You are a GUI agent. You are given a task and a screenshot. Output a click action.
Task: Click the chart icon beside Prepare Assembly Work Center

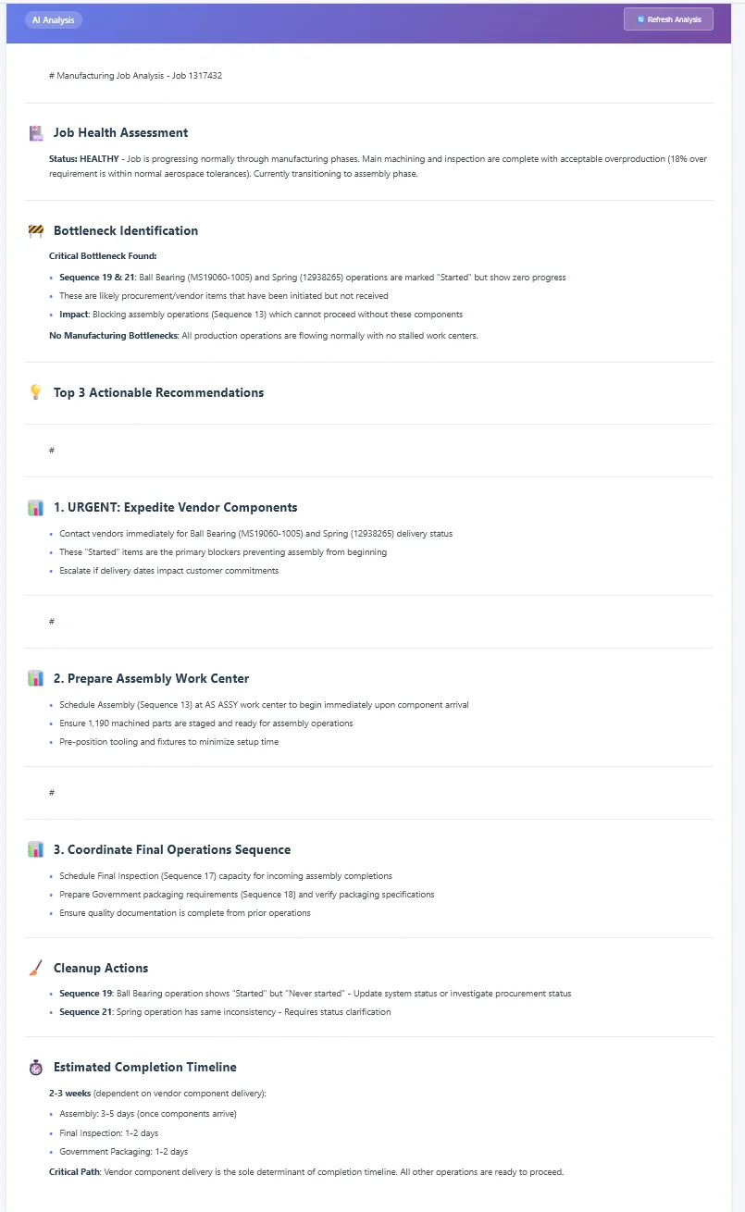36,679
